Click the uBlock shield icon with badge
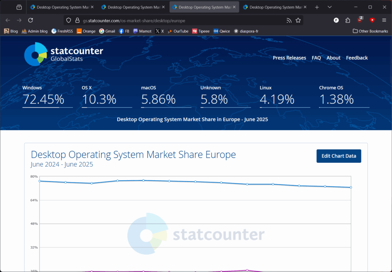392x272 pixels. point(360,20)
